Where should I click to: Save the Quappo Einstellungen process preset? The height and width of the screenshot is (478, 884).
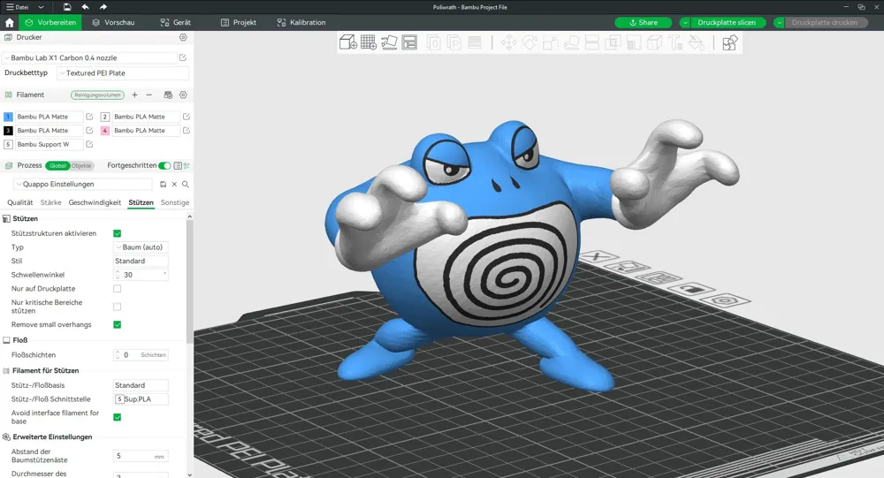click(163, 185)
